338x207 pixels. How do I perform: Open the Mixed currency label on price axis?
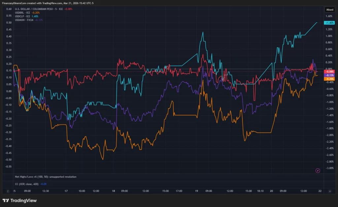329,10
